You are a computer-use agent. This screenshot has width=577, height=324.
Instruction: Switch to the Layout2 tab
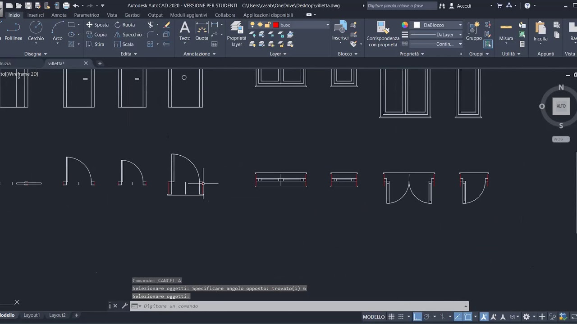click(57, 315)
